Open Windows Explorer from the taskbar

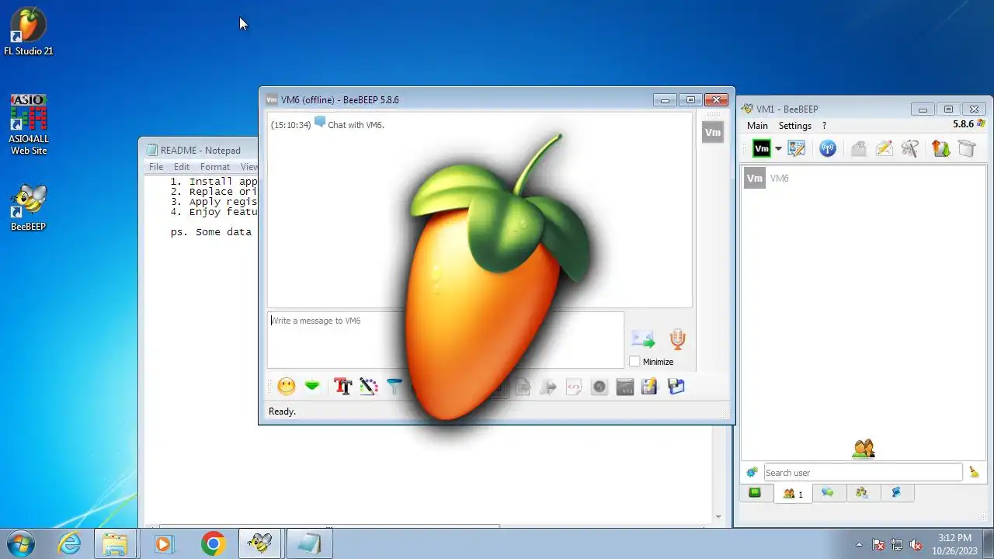click(115, 543)
